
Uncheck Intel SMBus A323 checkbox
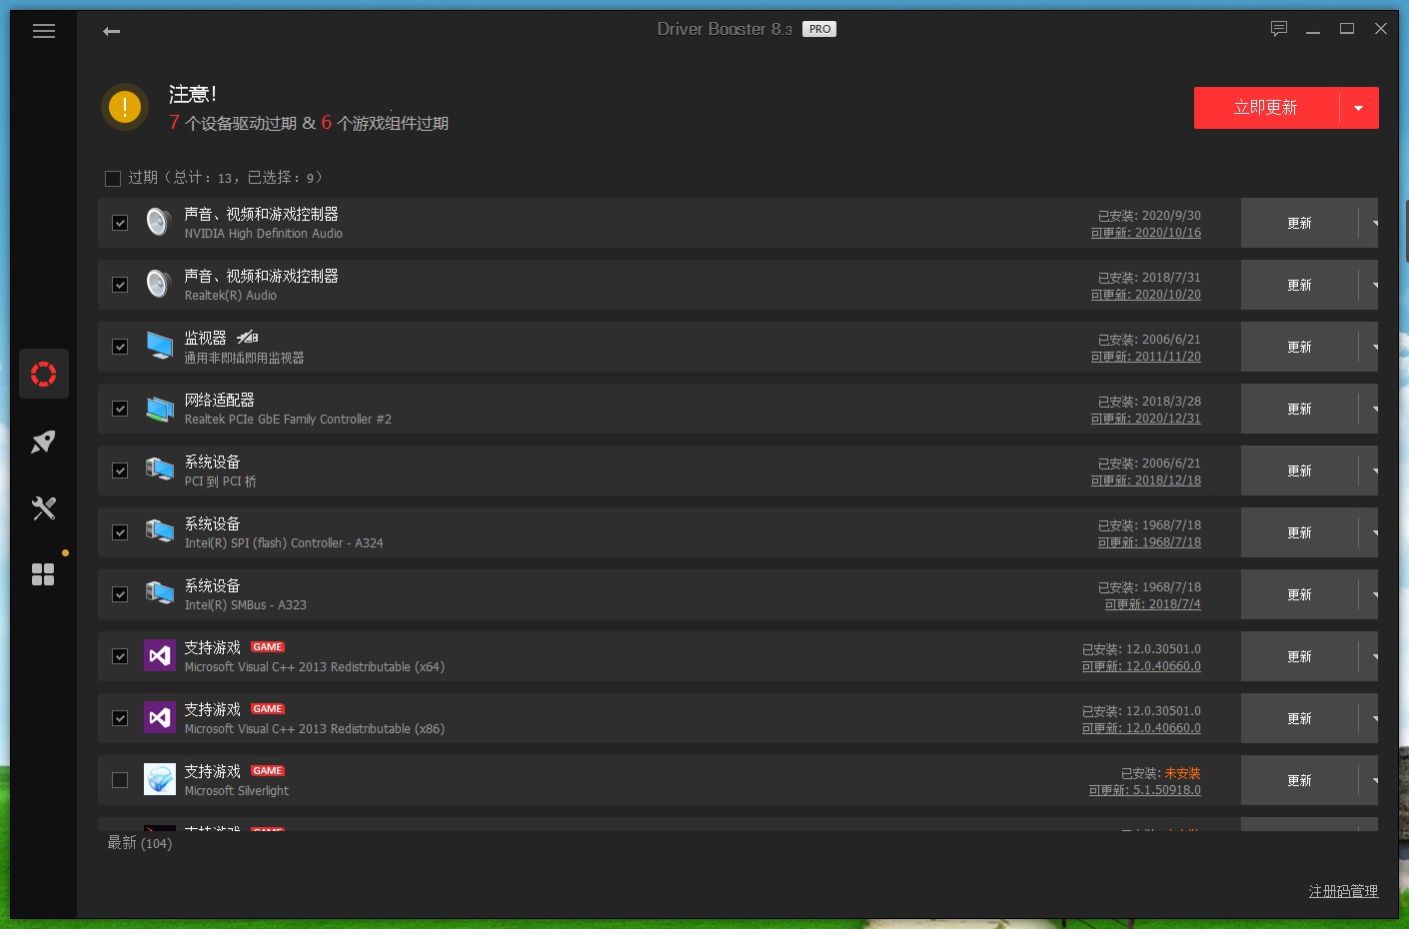point(120,594)
